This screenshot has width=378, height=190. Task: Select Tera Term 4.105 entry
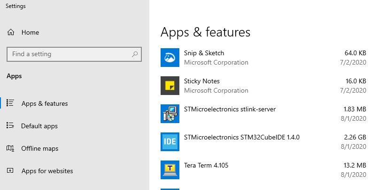206,166
